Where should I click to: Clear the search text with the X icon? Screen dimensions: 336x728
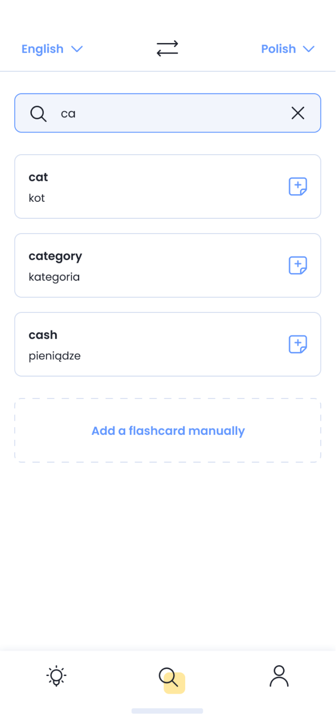pos(298,113)
